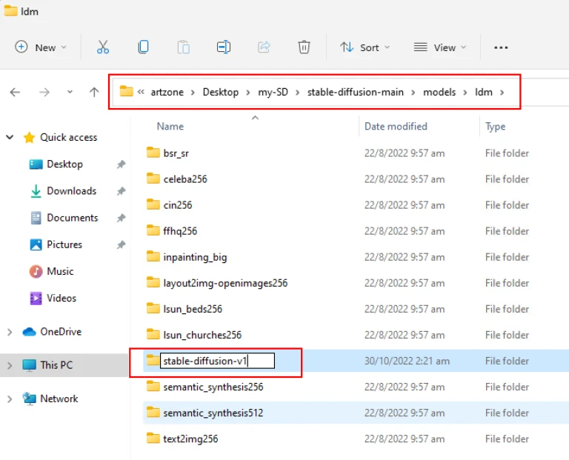Click the Share icon in toolbar
Image resolution: width=569 pixels, height=460 pixels.
[x=264, y=47]
